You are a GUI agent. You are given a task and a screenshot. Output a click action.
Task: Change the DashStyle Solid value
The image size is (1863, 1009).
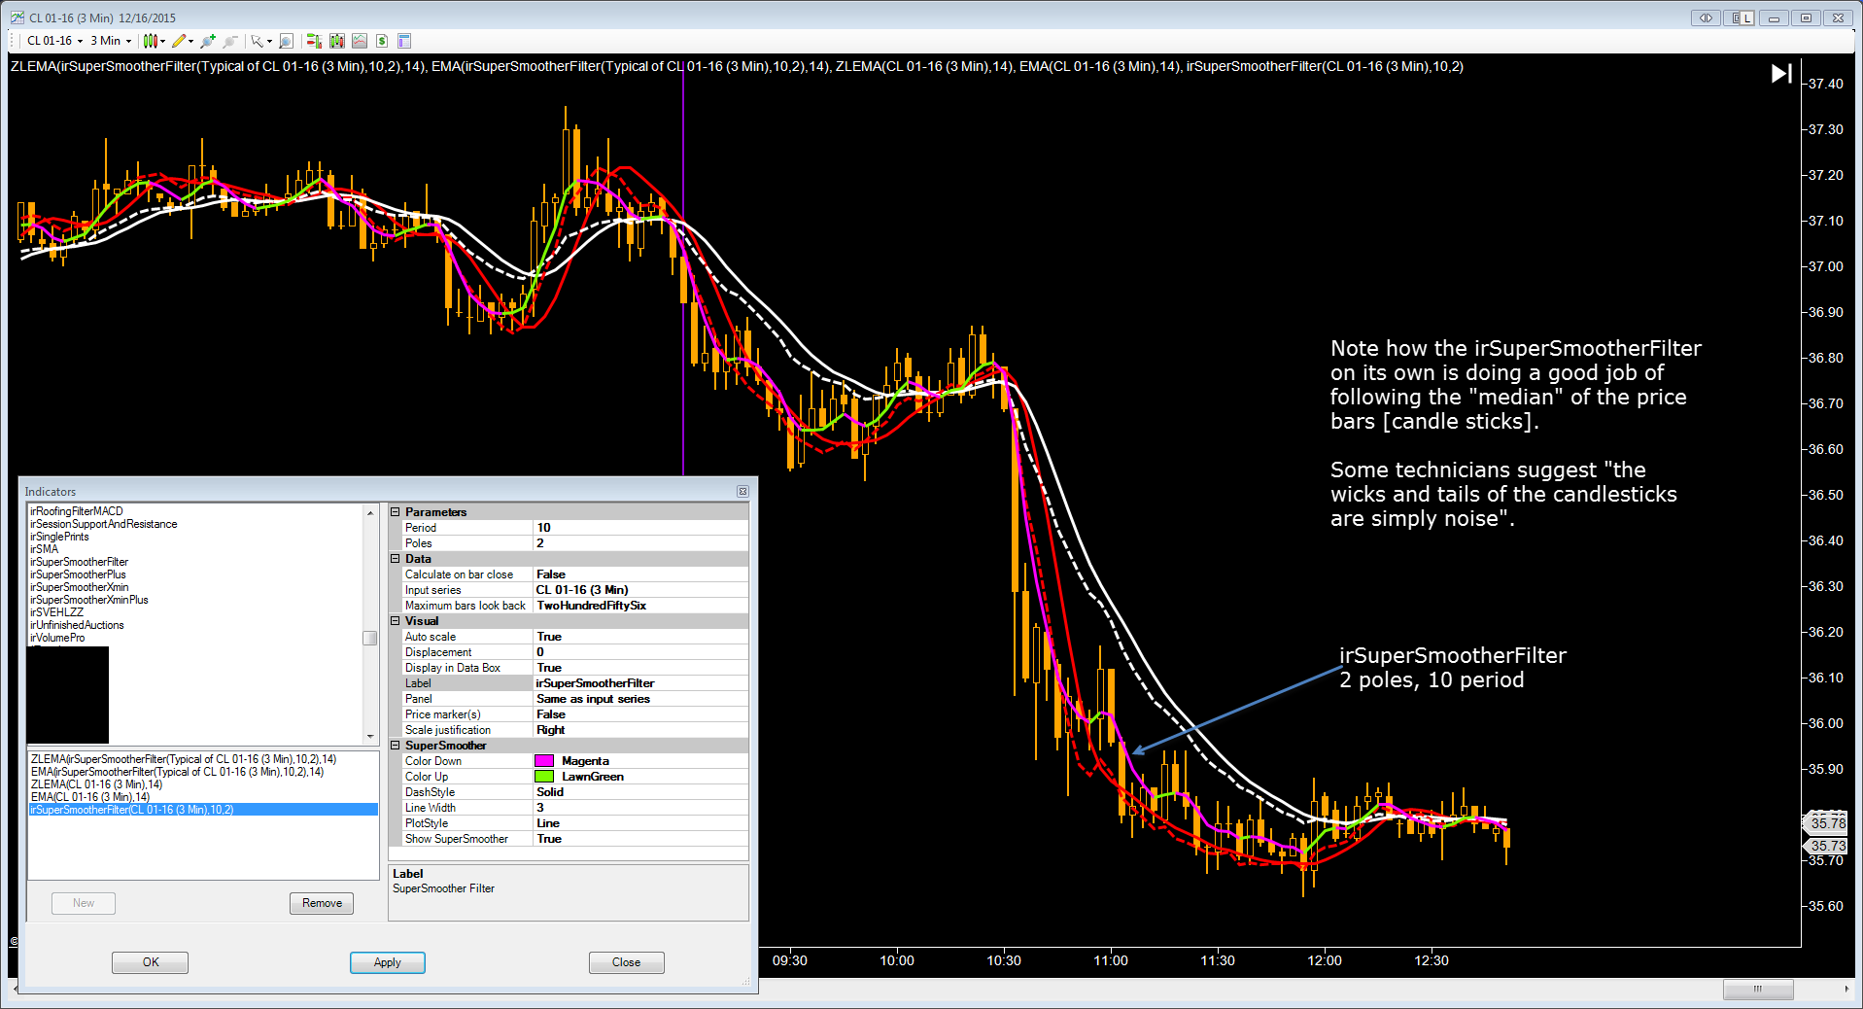[x=641, y=792]
